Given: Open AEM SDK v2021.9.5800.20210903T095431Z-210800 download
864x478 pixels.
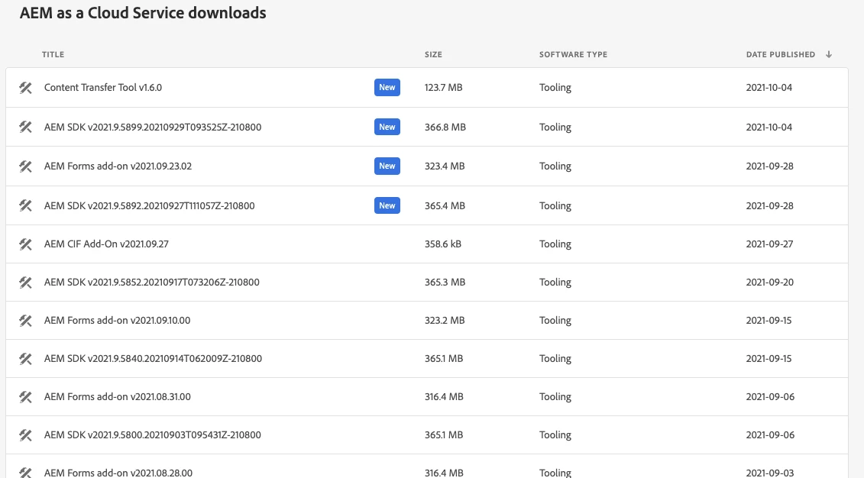Looking at the screenshot, I should tap(153, 435).
